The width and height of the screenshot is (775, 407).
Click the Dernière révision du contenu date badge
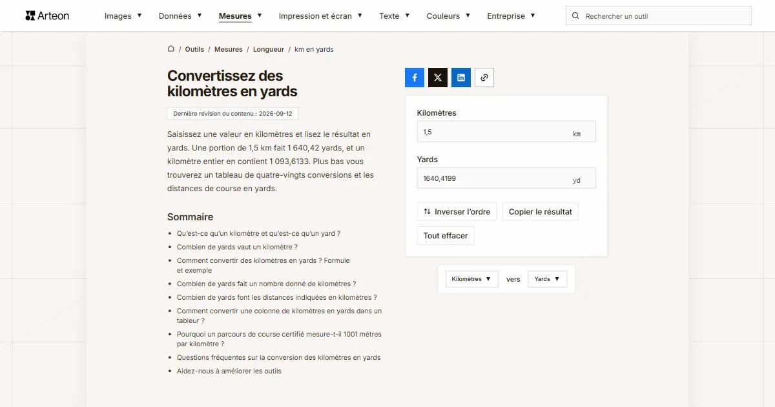click(x=232, y=114)
